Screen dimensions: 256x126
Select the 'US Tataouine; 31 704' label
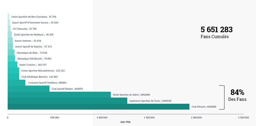[25, 29]
